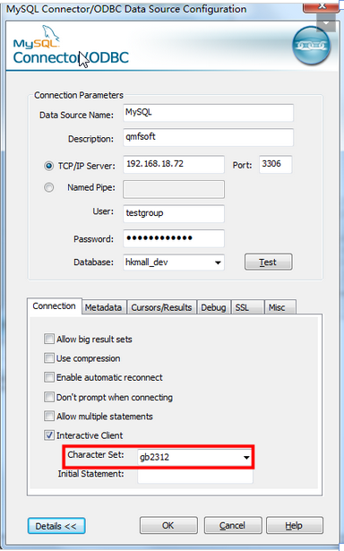This screenshot has width=344, height=551.
Task: Click the Cancel button
Action: 233,525
